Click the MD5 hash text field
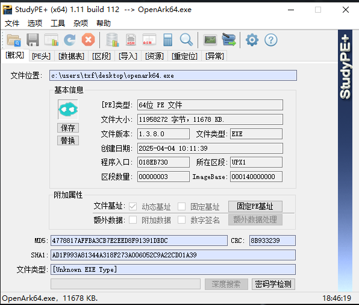Screen dimensions: 359x305 [x=139, y=241]
